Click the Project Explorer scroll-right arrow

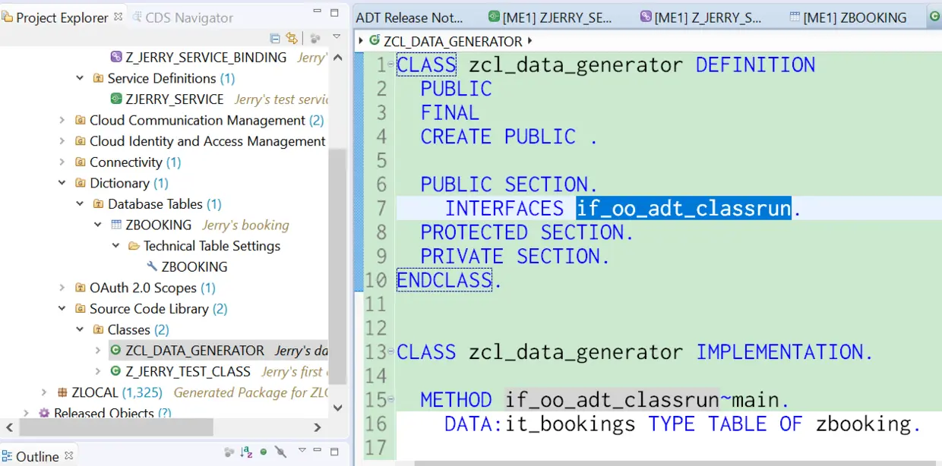click(318, 428)
